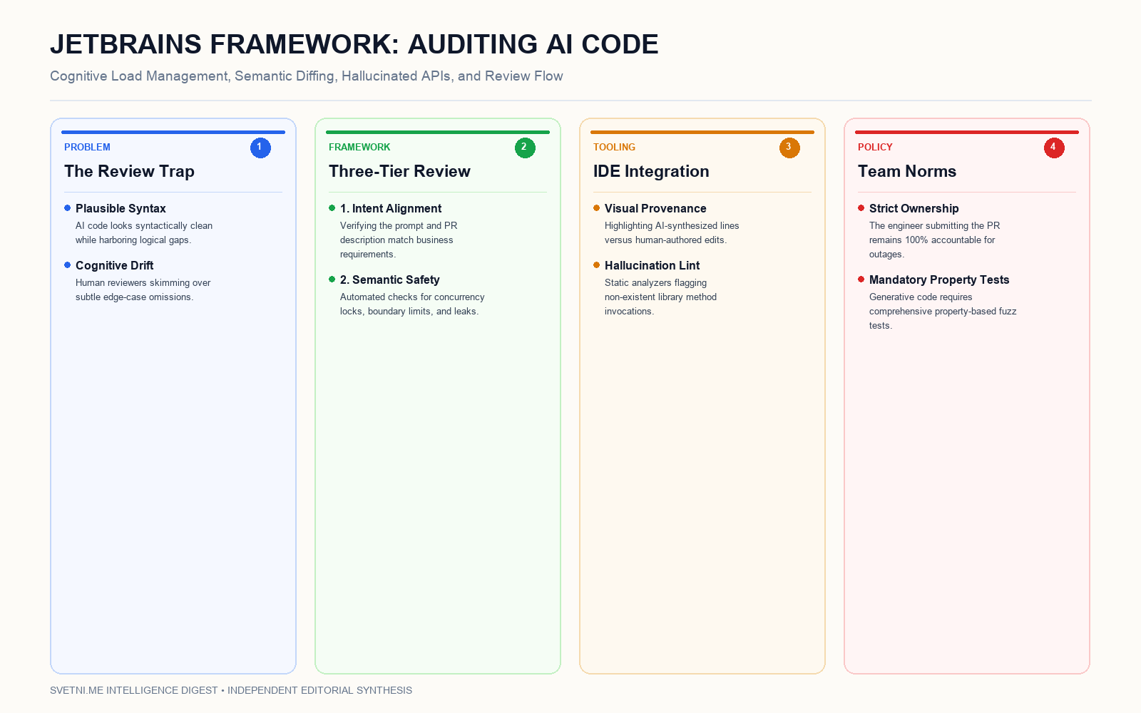Click the Visual Provenance item heading
The width and height of the screenshot is (1141, 713).
point(655,208)
